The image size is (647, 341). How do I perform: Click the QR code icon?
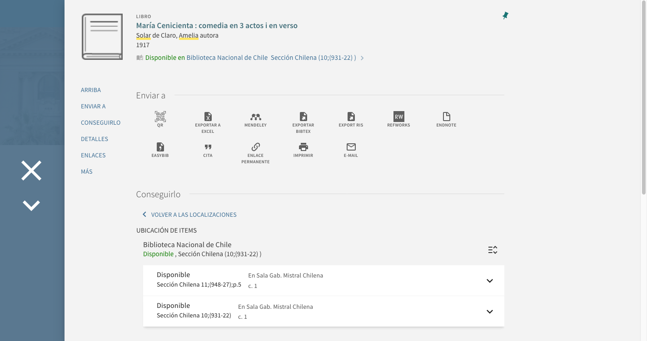click(x=160, y=117)
